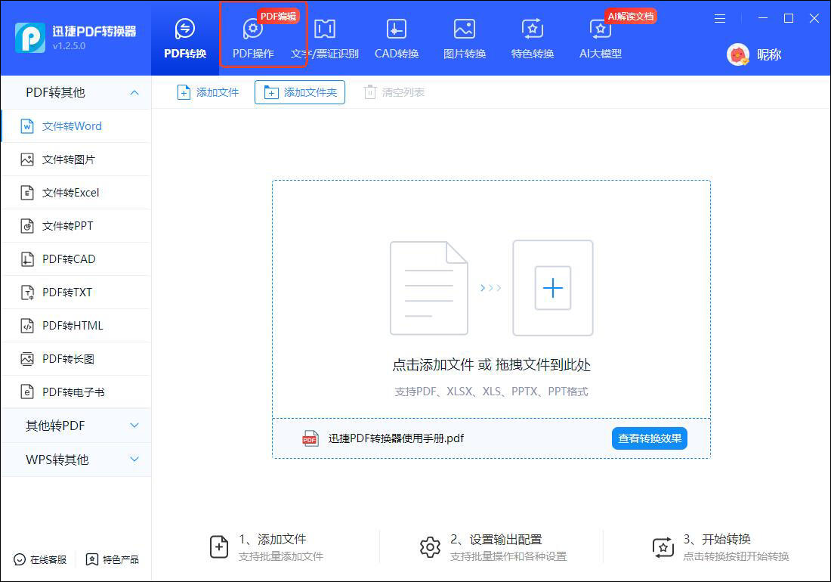This screenshot has width=831, height=582.
Task: Open the 图片转换 image conversion icon
Action: [x=465, y=29]
